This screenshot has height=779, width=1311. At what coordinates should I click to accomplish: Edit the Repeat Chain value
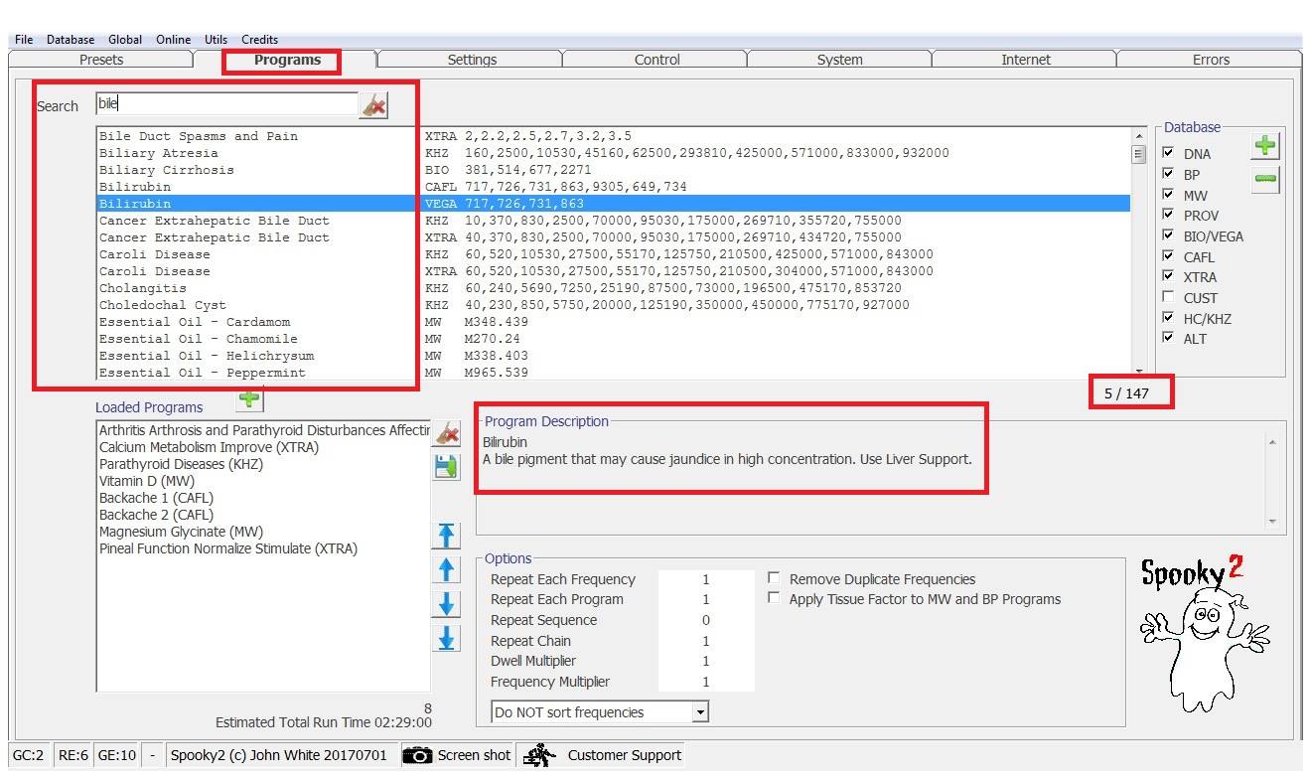(706, 641)
